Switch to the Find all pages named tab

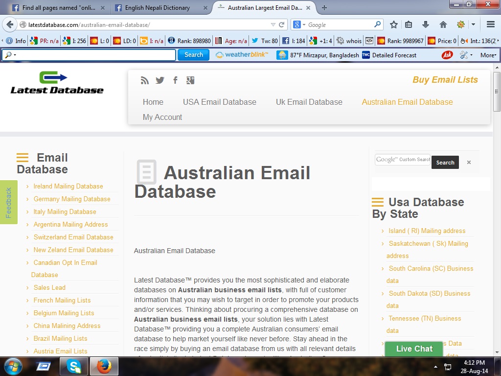pyautogui.click(x=59, y=8)
